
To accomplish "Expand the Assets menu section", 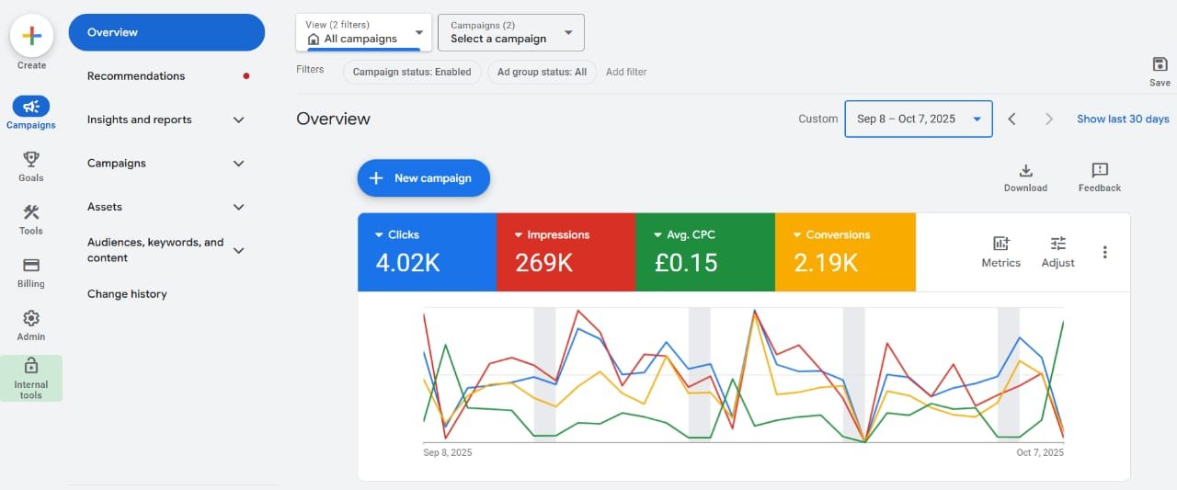I will tap(238, 207).
